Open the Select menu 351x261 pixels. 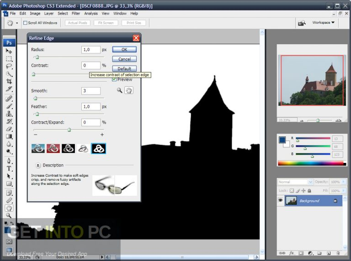63,13
